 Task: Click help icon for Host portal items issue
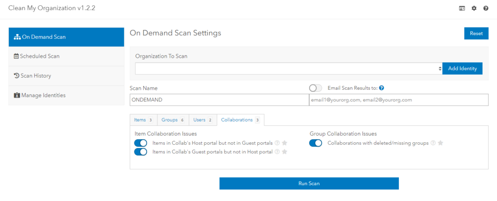pyautogui.click(x=277, y=143)
